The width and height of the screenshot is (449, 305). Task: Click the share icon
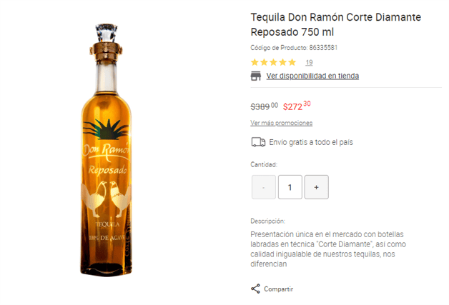[x=255, y=289]
